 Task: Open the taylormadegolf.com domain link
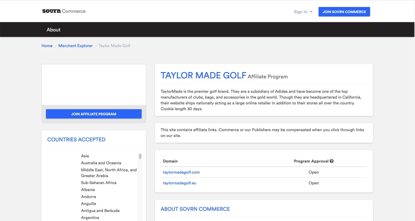181,172
